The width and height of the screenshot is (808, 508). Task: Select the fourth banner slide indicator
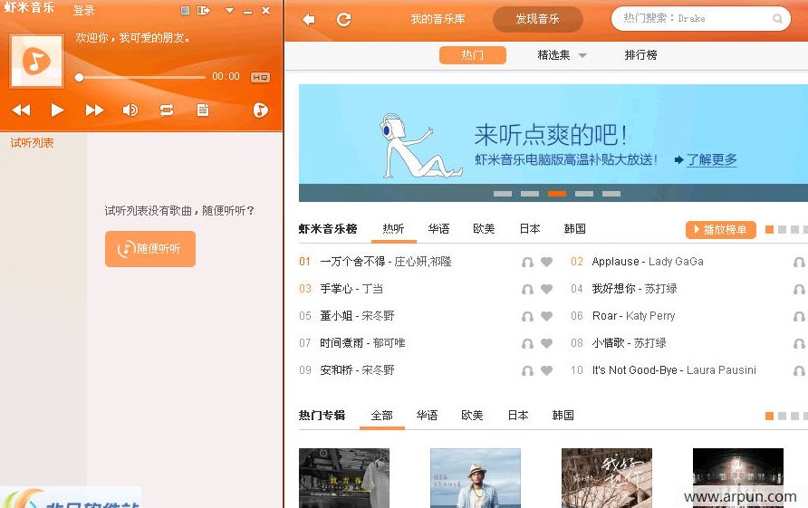coord(584,194)
